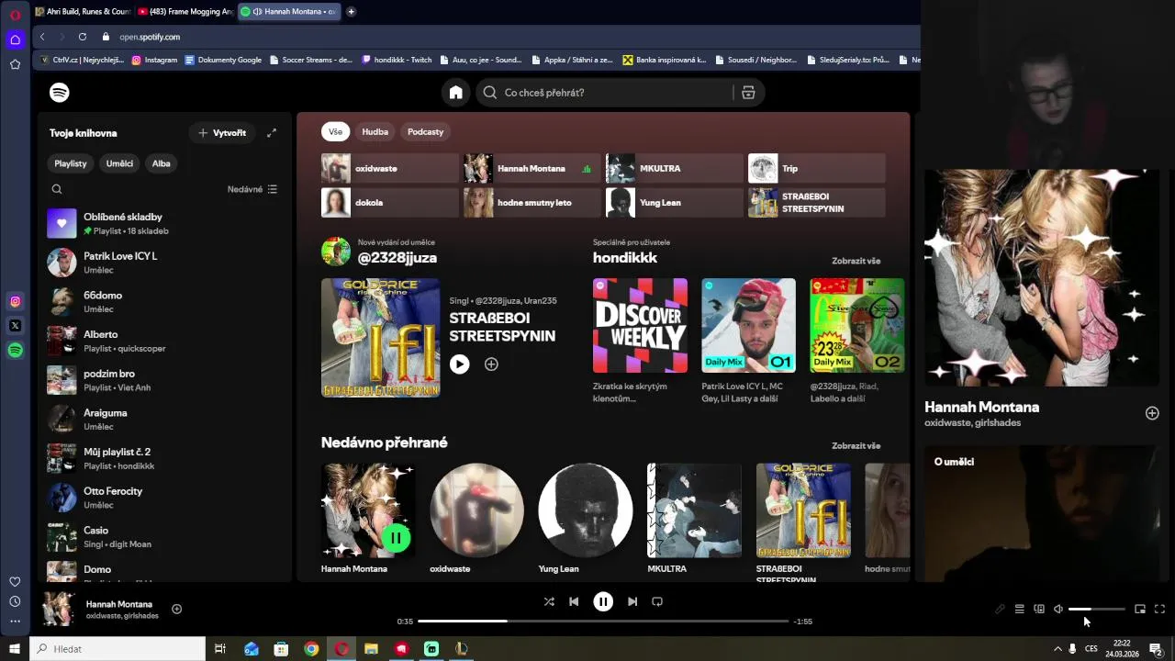Search within the library via magnifier icon

click(x=57, y=189)
